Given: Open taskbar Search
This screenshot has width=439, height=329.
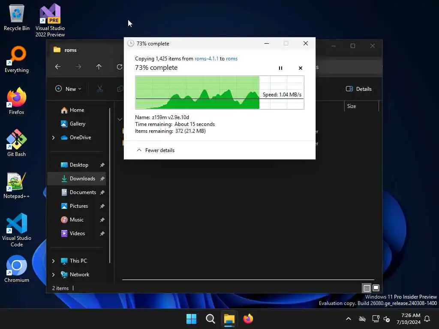Looking at the screenshot, I should pos(210,319).
